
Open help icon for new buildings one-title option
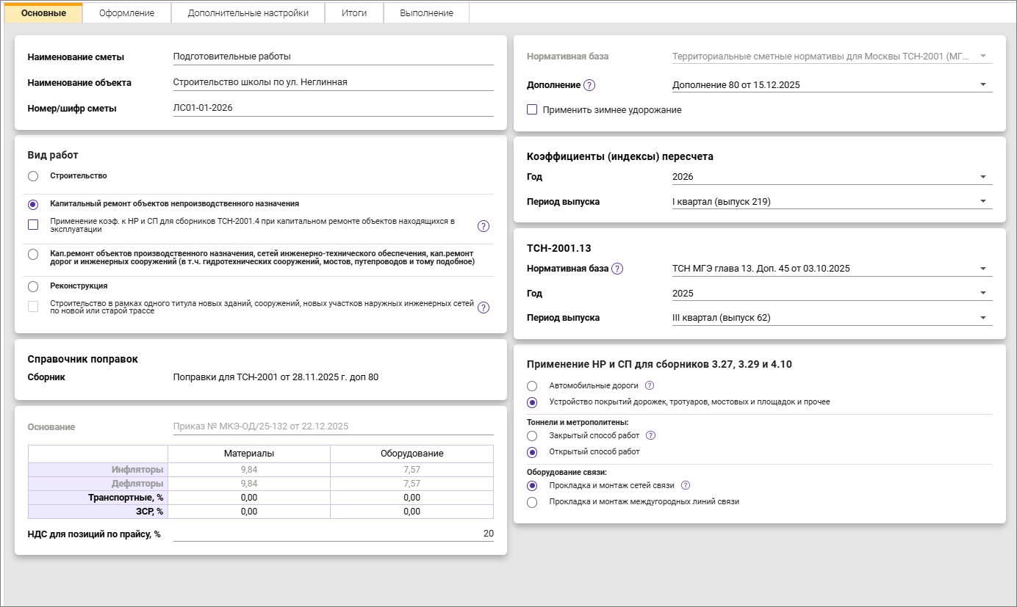[x=484, y=308]
